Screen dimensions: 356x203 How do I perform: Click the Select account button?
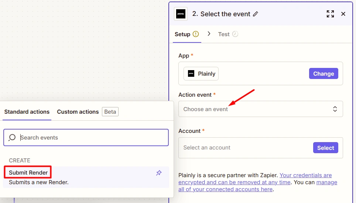point(326,148)
